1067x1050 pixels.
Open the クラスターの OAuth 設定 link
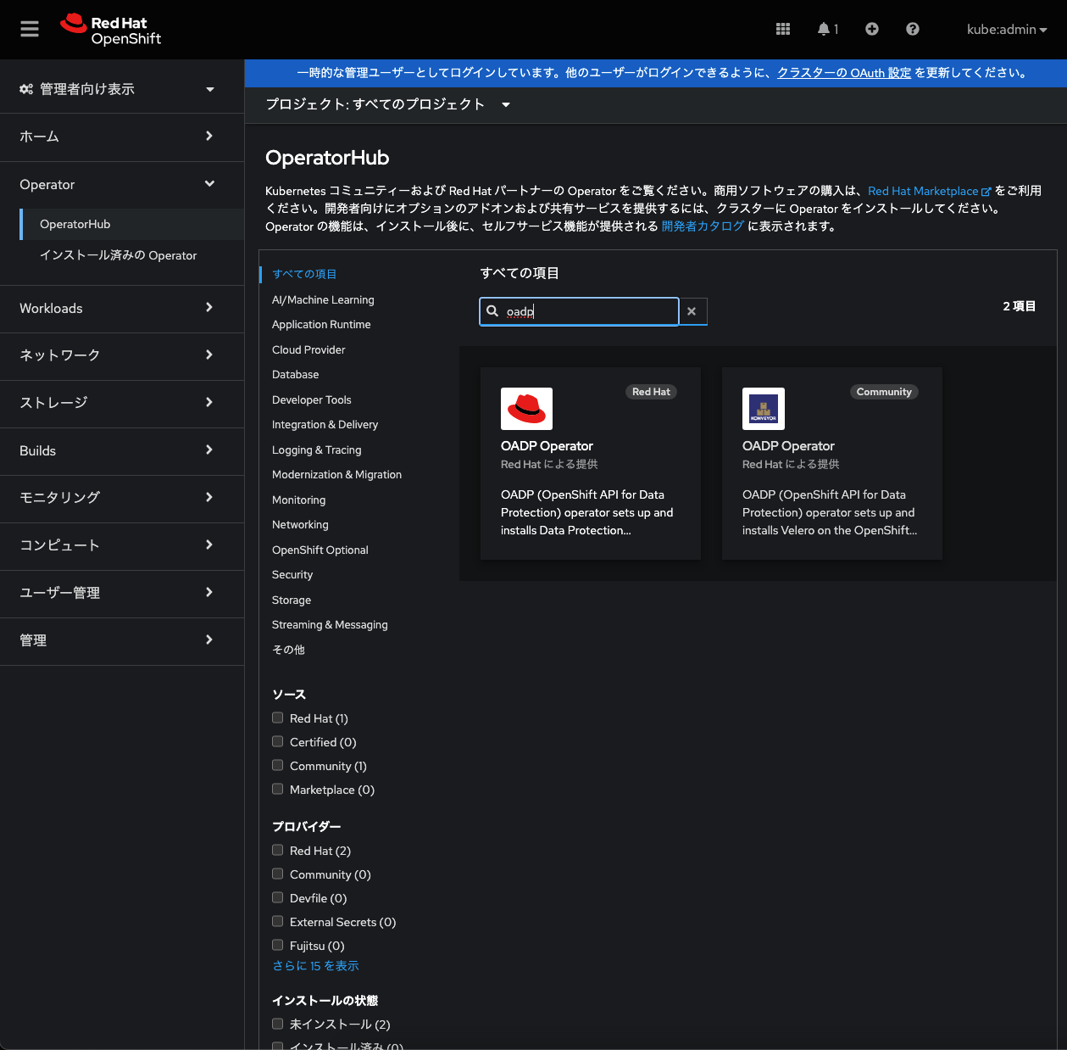(844, 73)
